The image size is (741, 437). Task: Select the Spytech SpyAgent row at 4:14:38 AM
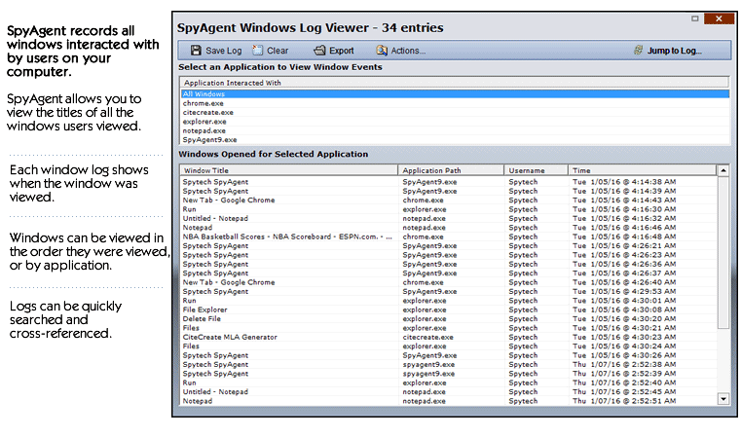pos(448,182)
